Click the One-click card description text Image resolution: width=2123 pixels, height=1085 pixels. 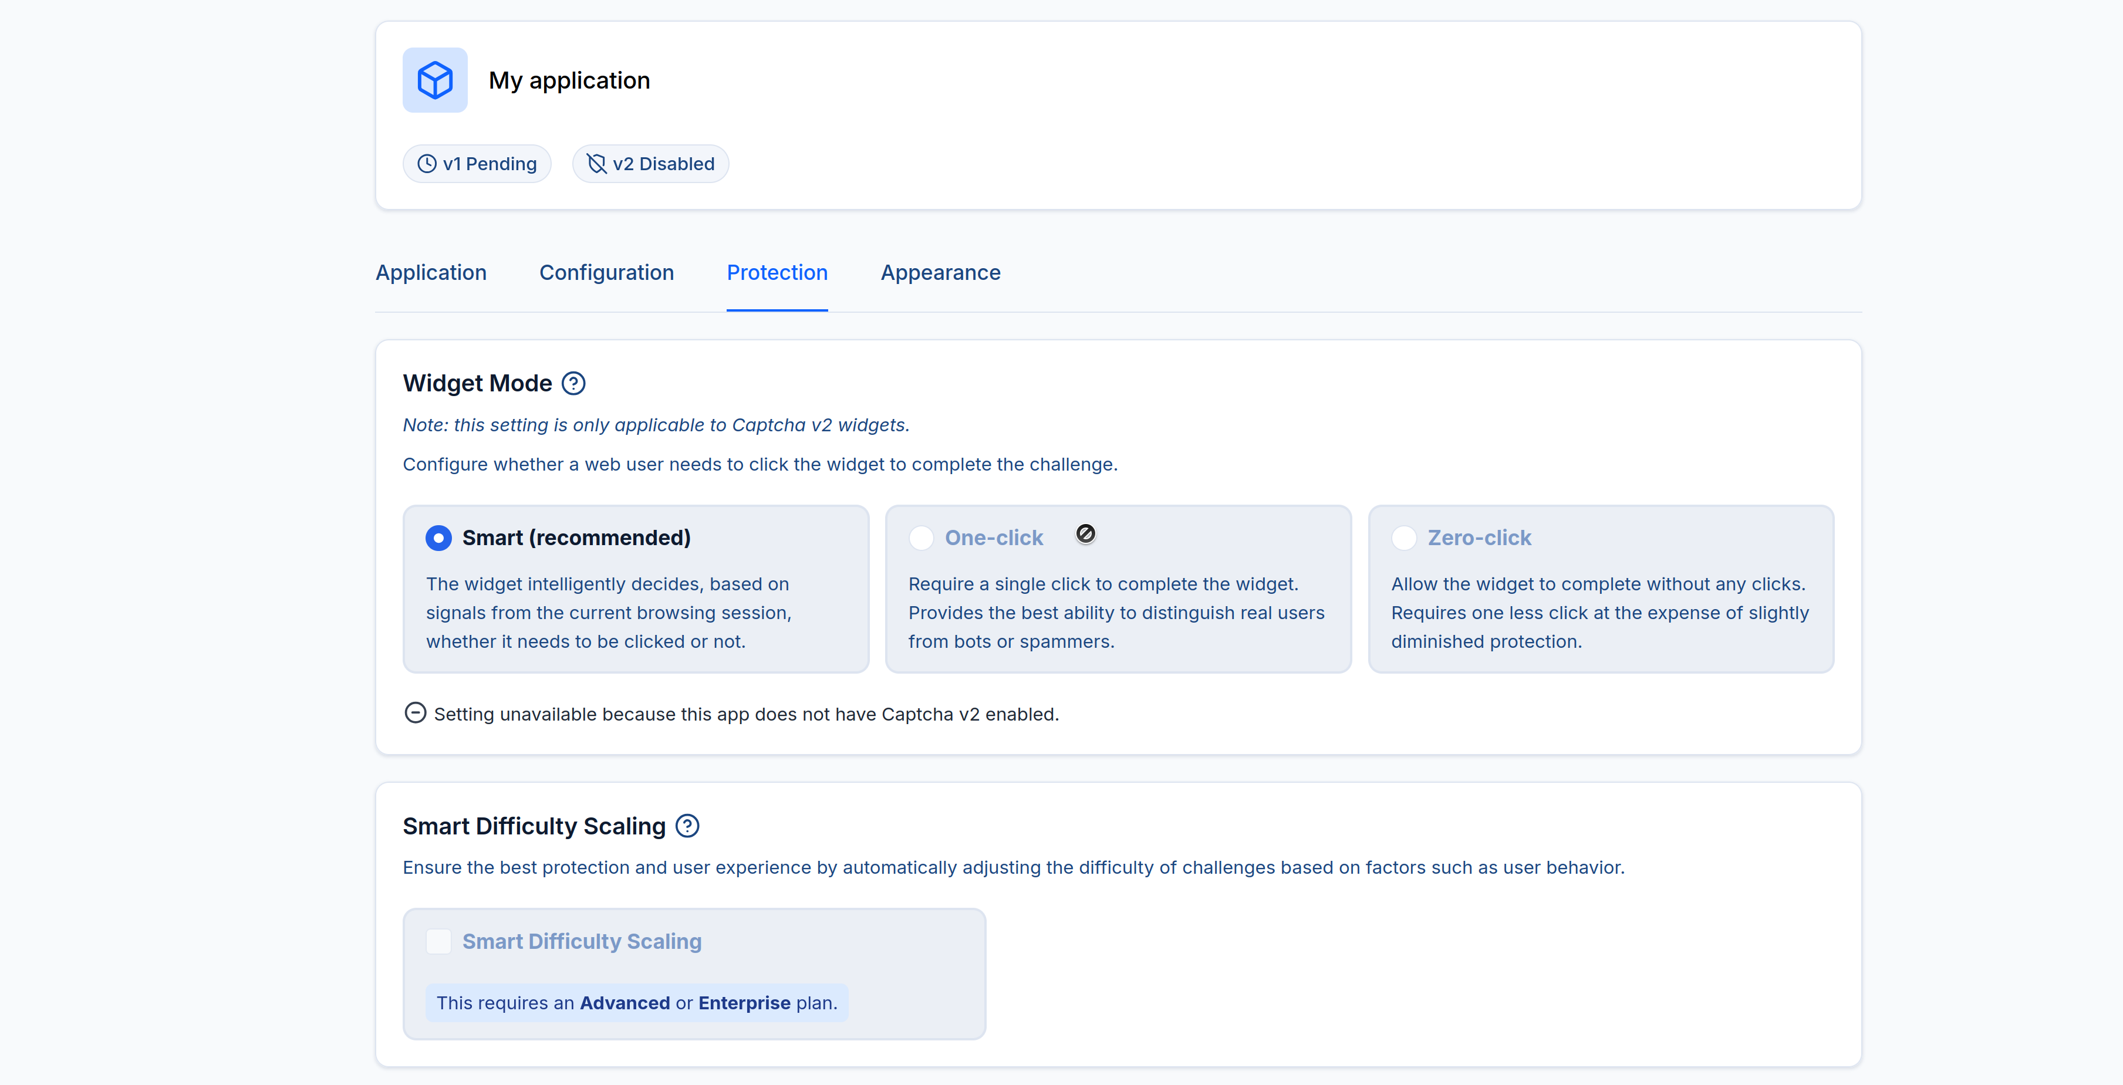[x=1117, y=613]
